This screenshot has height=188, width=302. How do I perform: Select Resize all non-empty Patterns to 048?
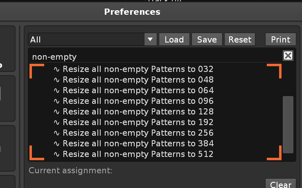pos(138,80)
